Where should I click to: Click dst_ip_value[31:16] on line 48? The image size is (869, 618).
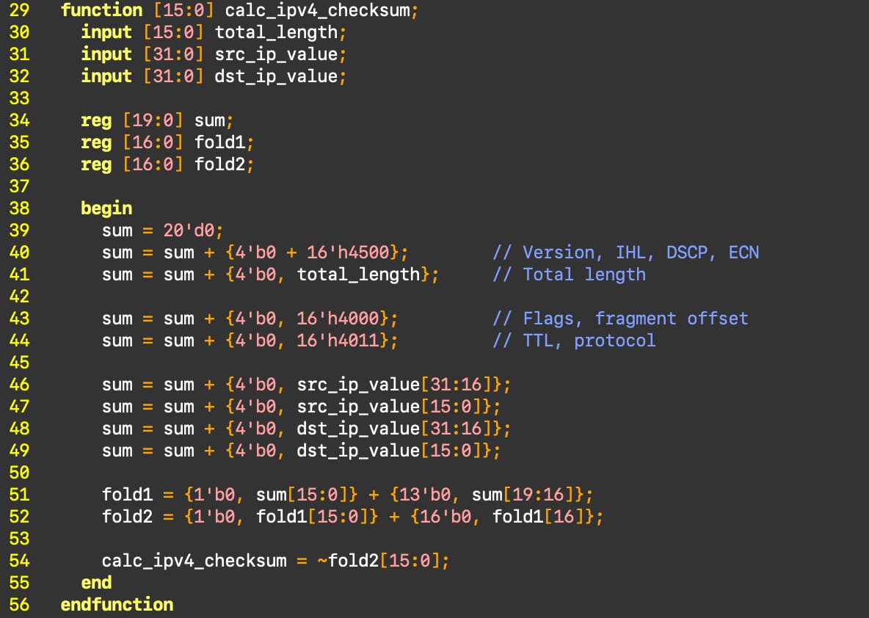pyautogui.click(x=394, y=429)
